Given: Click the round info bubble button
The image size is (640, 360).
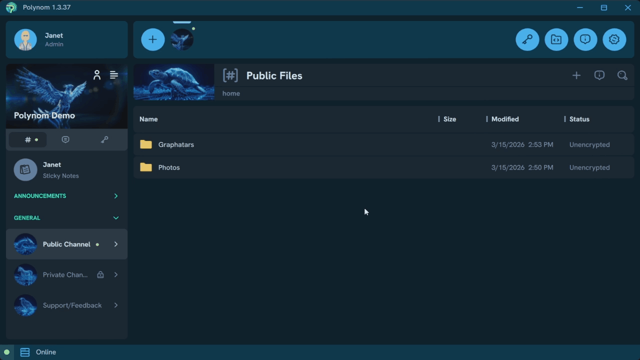Looking at the screenshot, I should click(585, 39).
